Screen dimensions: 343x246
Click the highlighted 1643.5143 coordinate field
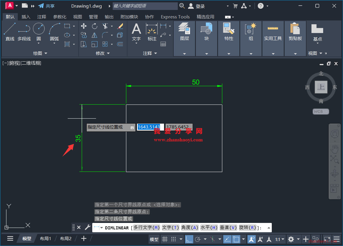click(149, 127)
